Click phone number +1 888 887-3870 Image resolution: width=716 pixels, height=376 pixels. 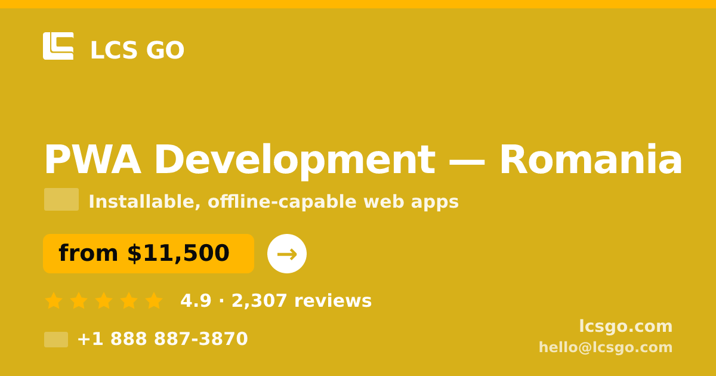[x=162, y=340]
